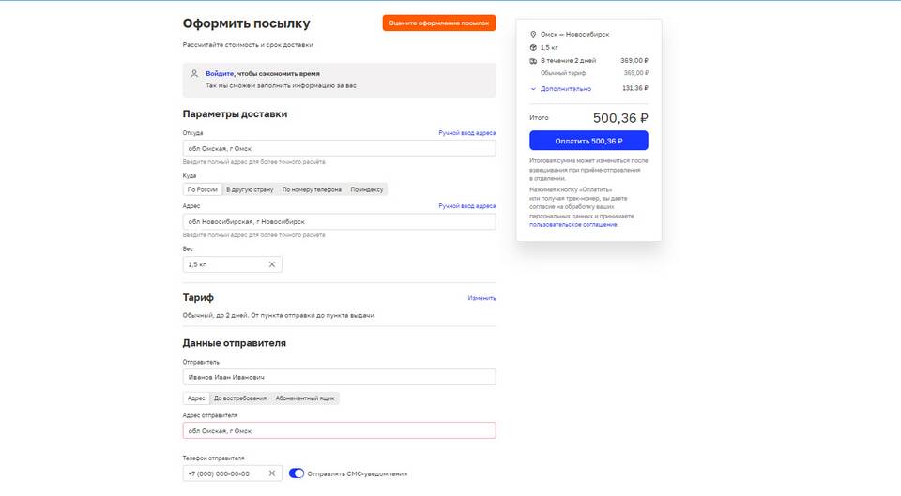Switch to the 'В другую страну' tab
The image size is (901, 496).
pos(250,189)
